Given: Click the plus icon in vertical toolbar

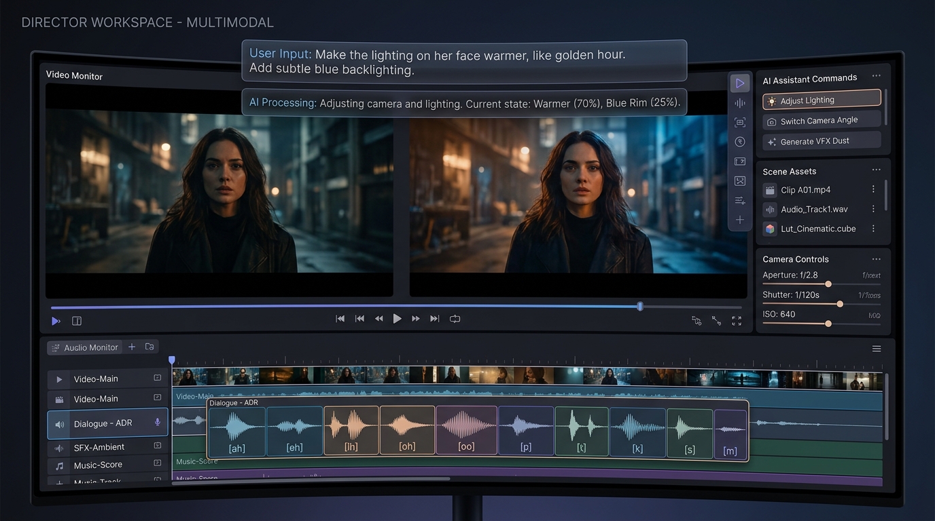Looking at the screenshot, I should click(740, 220).
